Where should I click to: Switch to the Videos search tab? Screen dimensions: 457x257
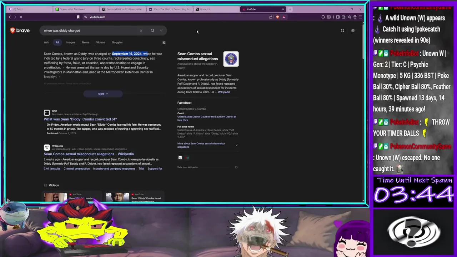100,42
